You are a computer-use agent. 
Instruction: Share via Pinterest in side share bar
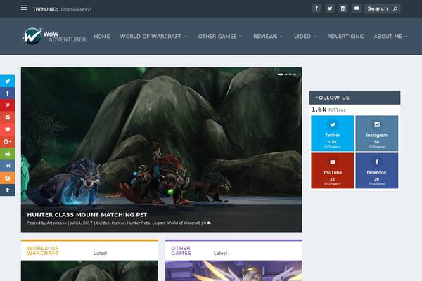pos(8,105)
